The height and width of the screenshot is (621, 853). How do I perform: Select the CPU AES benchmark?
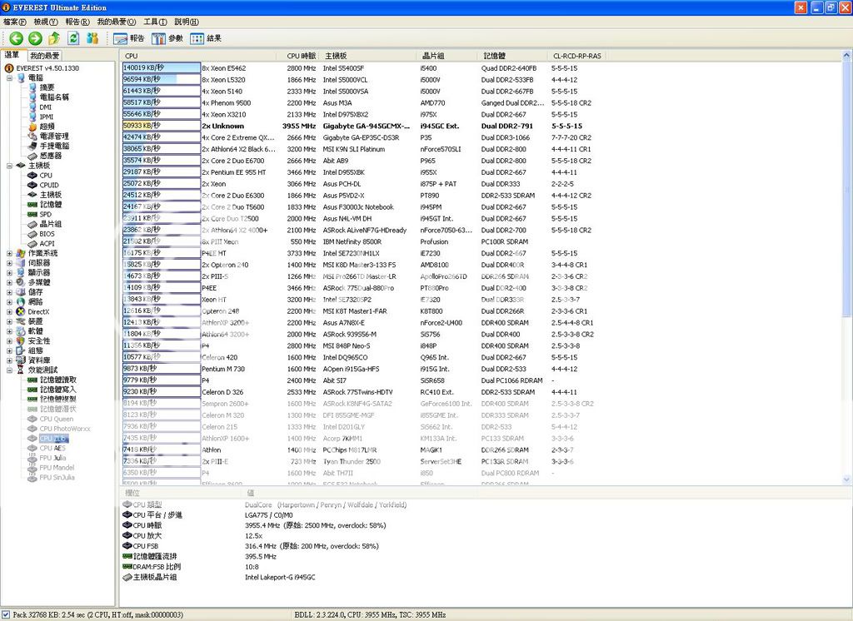tap(52, 448)
